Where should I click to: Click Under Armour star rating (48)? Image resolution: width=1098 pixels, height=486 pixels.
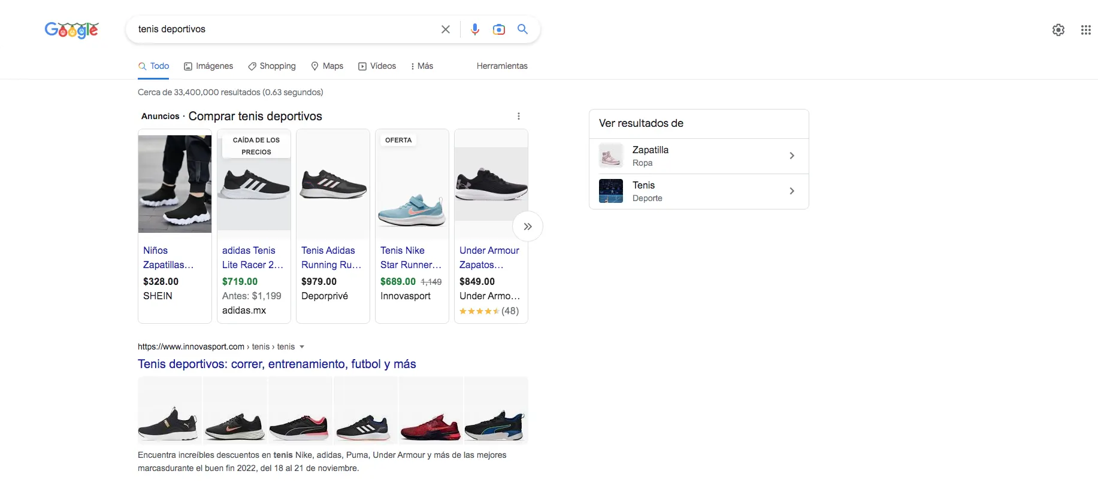tap(489, 311)
